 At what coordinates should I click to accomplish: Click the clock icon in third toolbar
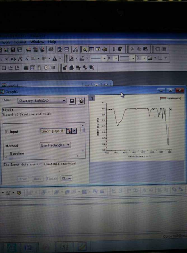tap(46, 67)
